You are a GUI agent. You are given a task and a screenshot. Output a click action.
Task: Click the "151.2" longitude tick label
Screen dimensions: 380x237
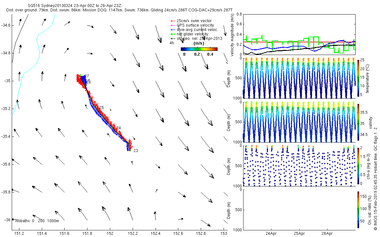(19, 234)
